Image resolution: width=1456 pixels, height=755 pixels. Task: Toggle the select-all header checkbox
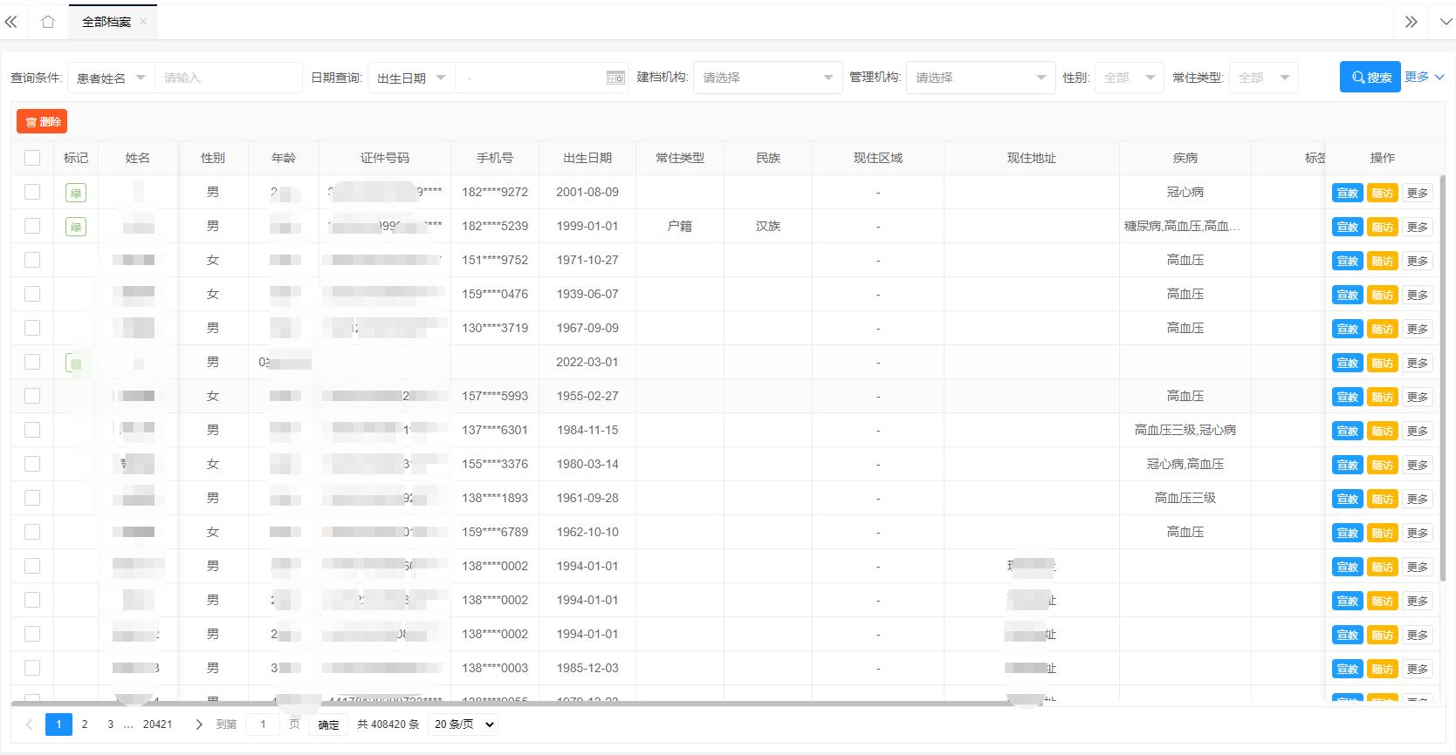click(x=32, y=158)
